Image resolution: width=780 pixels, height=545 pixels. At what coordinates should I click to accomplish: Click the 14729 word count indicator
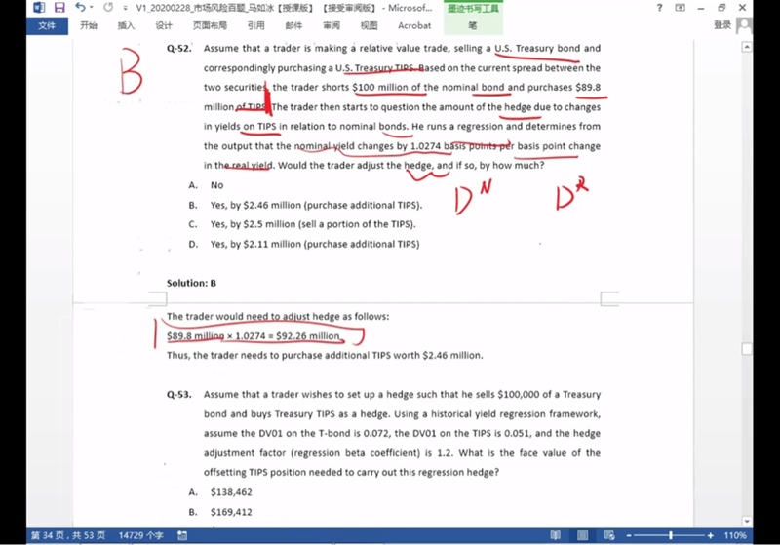(141, 535)
